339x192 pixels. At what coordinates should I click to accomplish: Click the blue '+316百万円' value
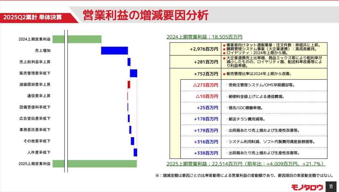pos(206,142)
